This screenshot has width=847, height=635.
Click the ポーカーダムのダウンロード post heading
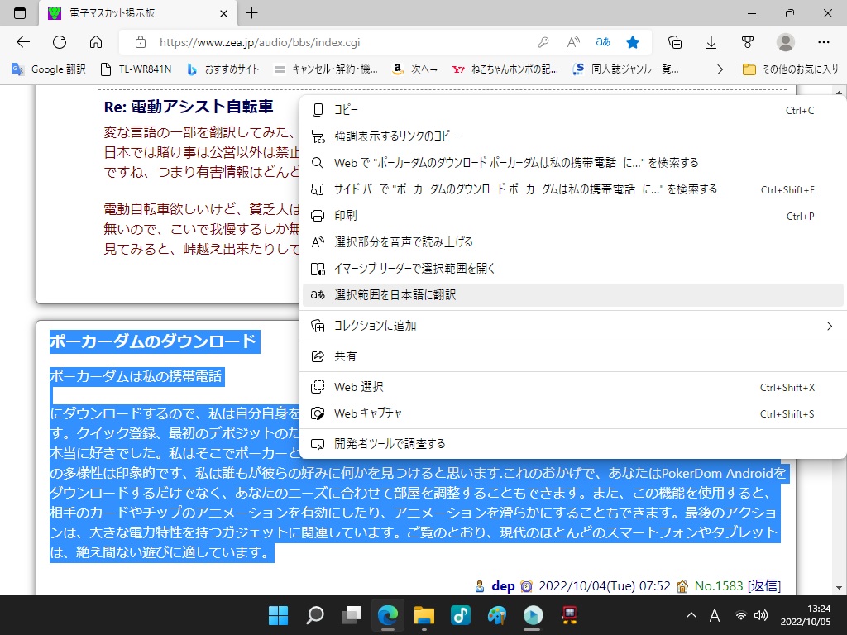tap(153, 341)
